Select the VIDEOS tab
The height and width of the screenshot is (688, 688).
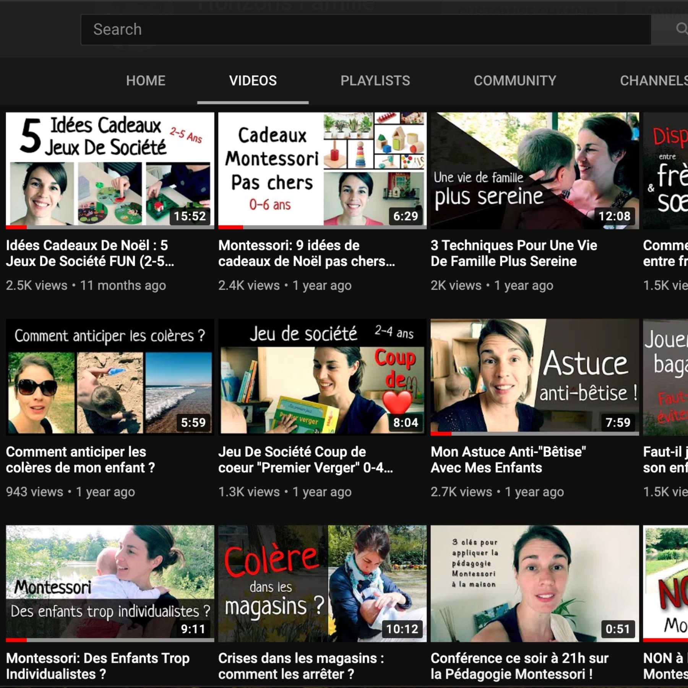coord(253,81)
